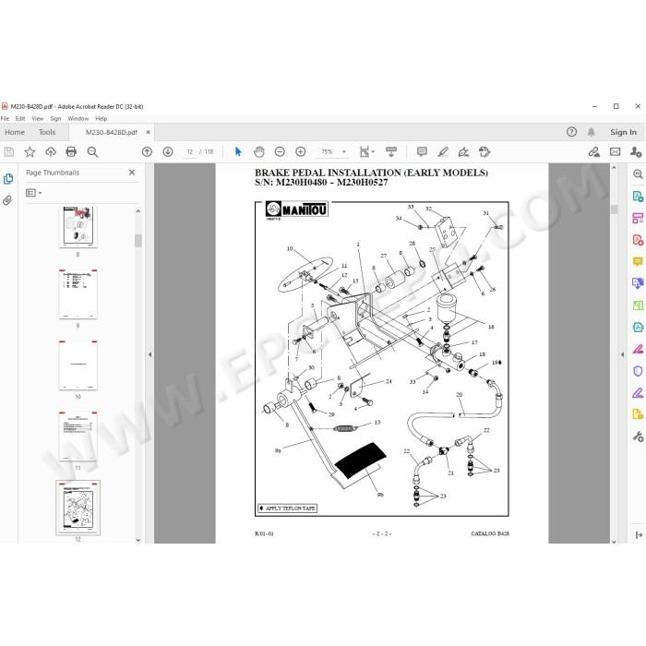Open share with others person icon
Viewport: 646px width, 646px height.
[636, 152]
